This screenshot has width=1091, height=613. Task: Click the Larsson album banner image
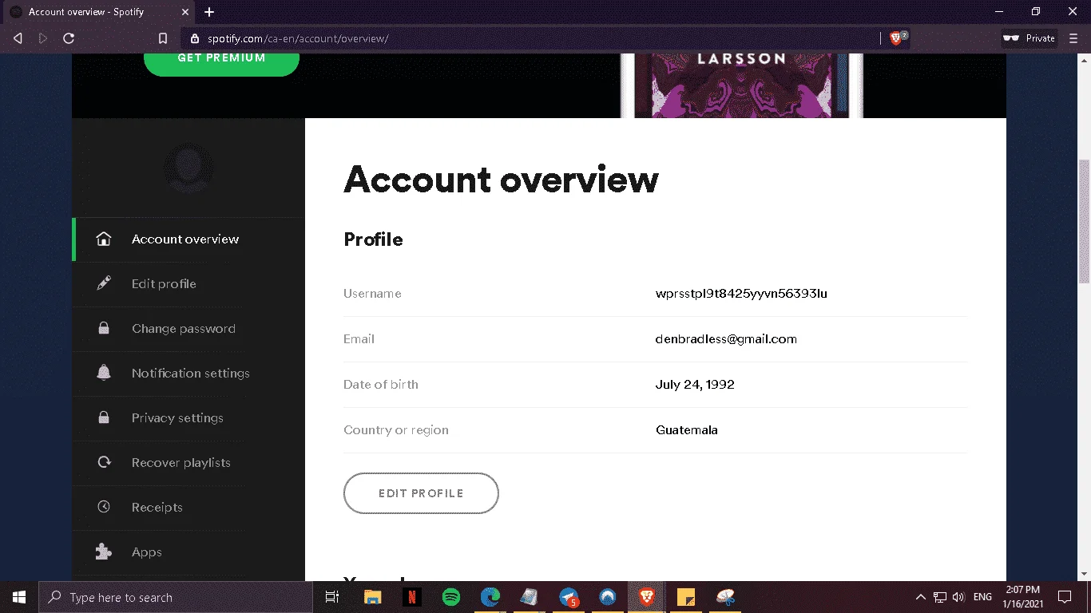(741, 85)
